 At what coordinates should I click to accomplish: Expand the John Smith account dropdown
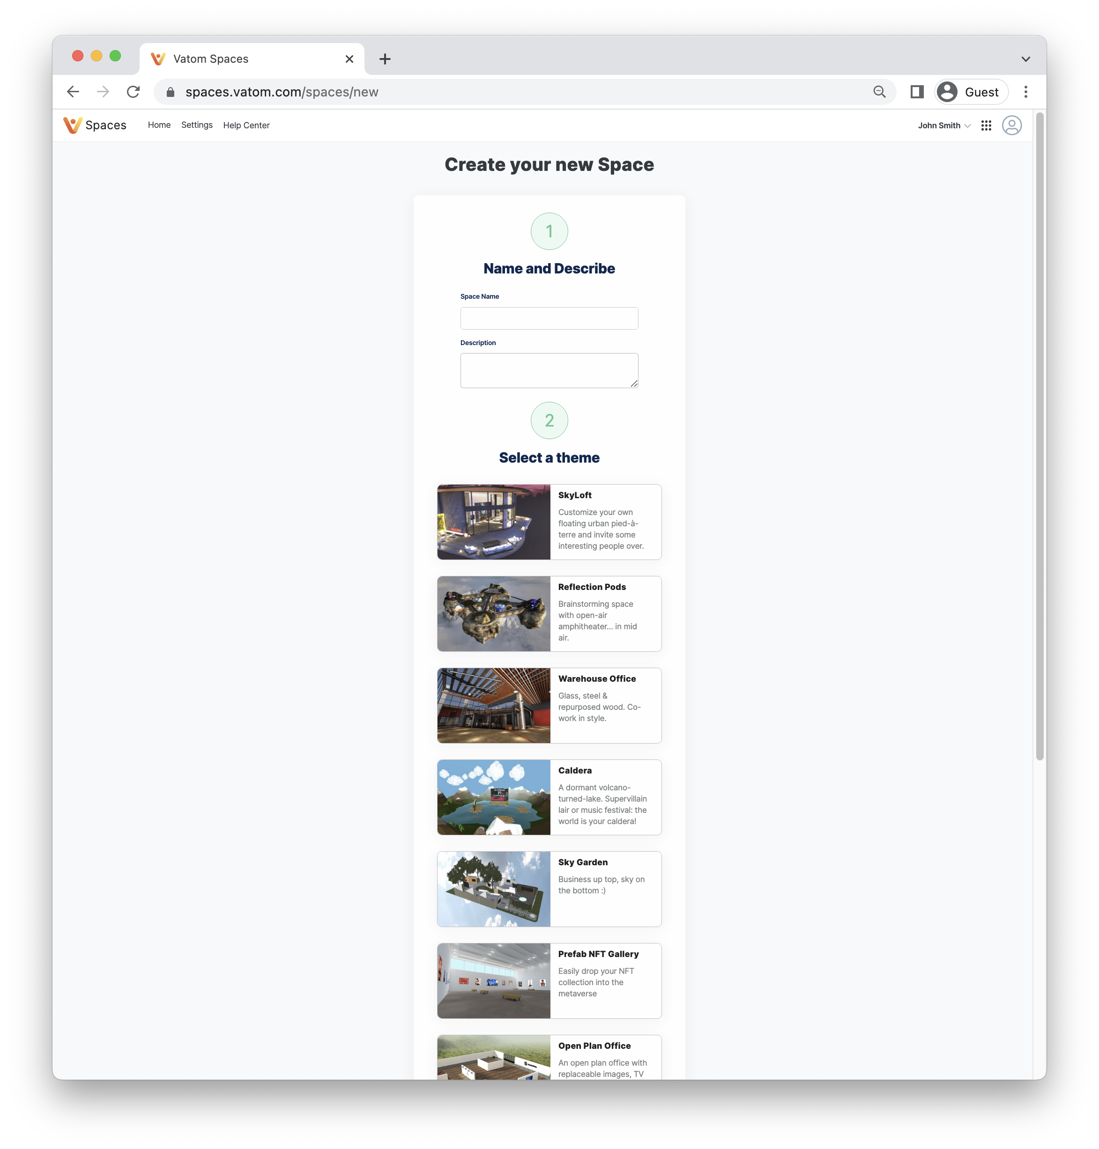point(944,125)
